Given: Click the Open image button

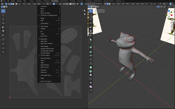Looking at the screenshot, I should pos(72,4).
